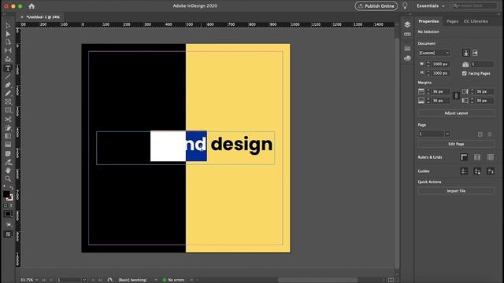Select the Selection tool arrow

tap(8, 26)
